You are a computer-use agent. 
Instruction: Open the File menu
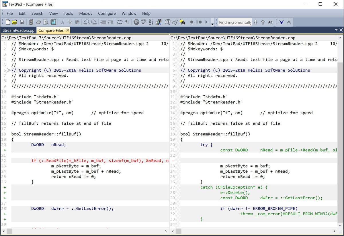(10, 13)
